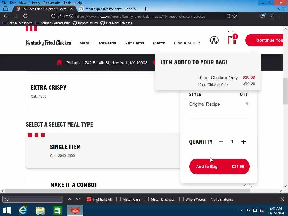Image resolution: width=288 pixels, height=216 pixels.
Task: Choose the Make It A Combo option
Action: point(103,180)
